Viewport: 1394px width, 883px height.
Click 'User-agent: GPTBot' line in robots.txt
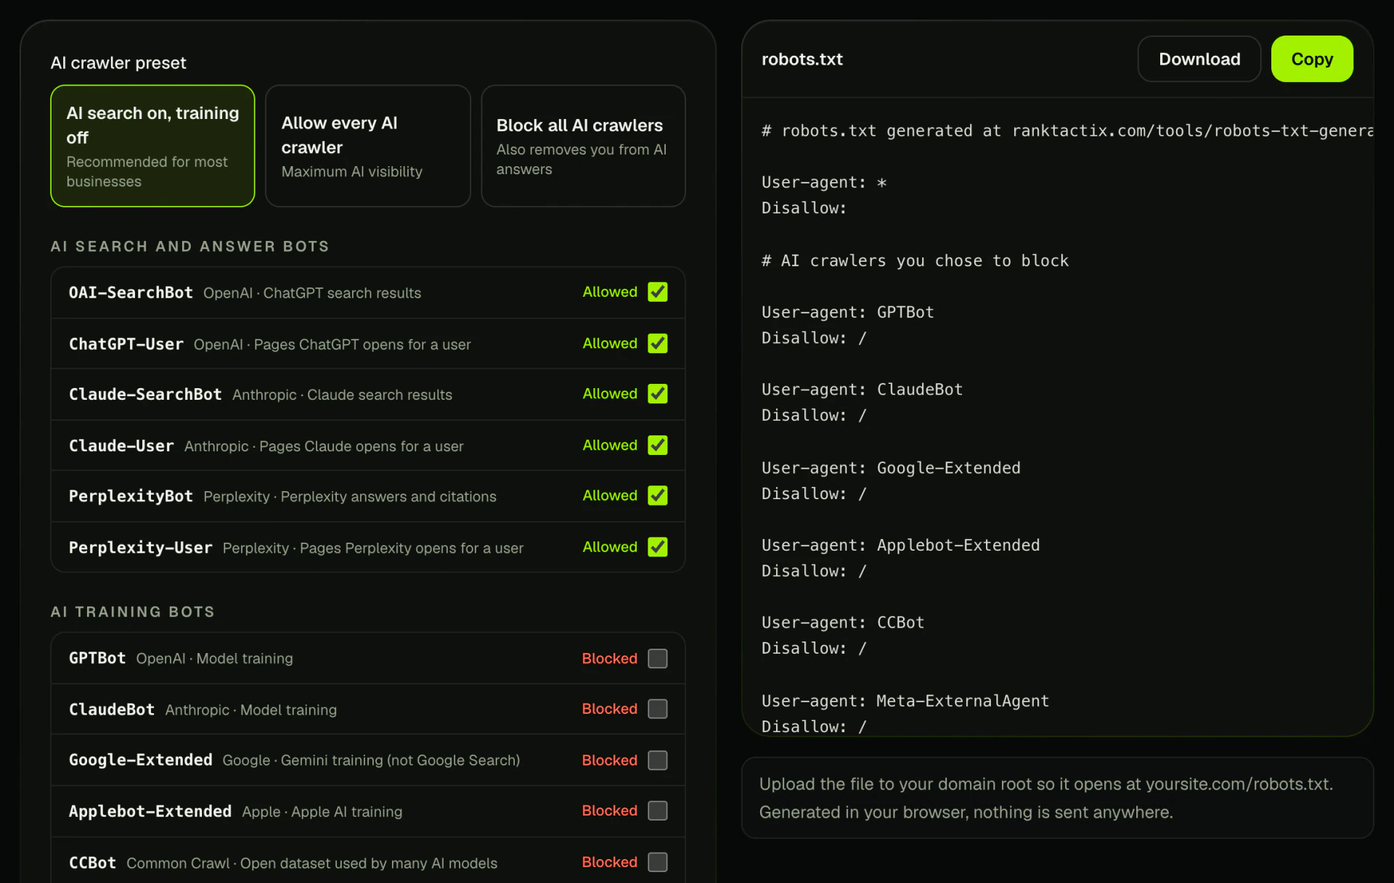point(848,312)
